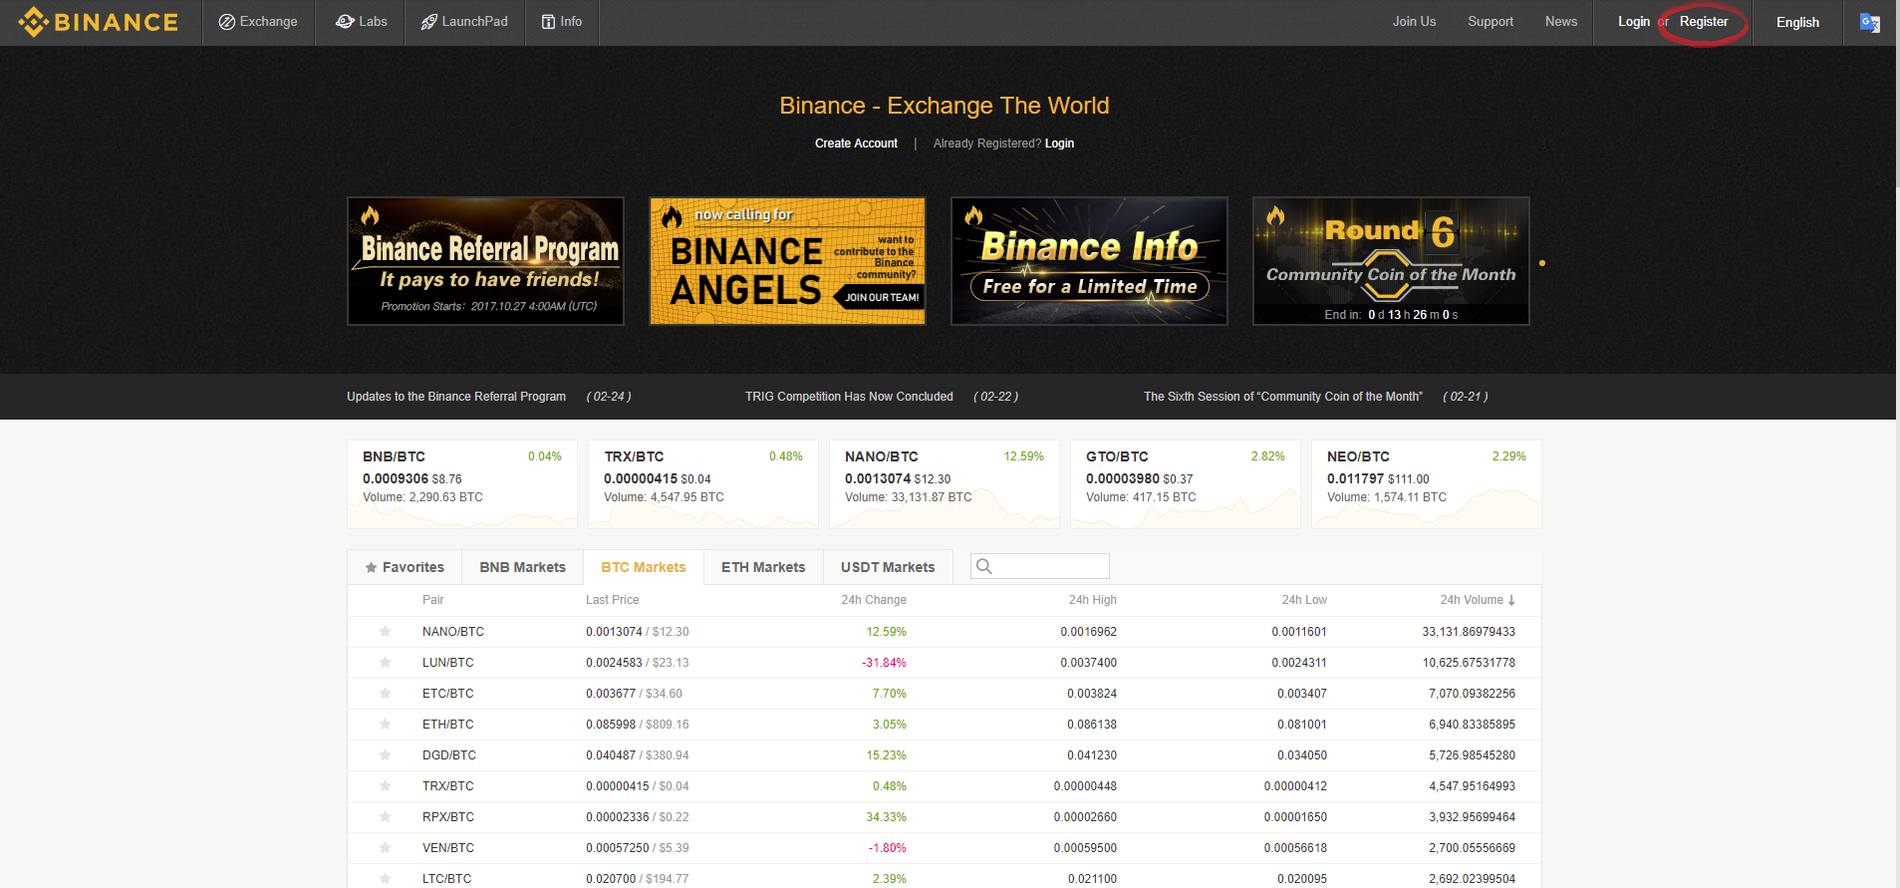
Task: Open the GTO/BTC ticker card
Action: tap(1186, 484)
